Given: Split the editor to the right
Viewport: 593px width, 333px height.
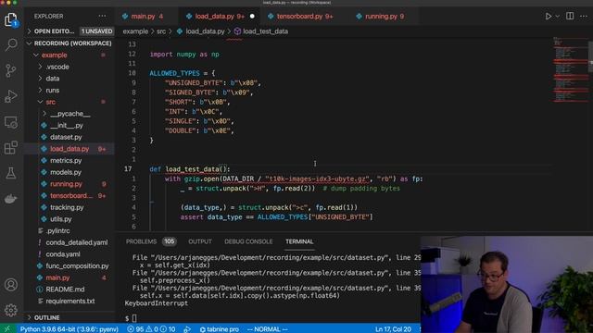Looking at the screenshot, I should pos(570,17).
